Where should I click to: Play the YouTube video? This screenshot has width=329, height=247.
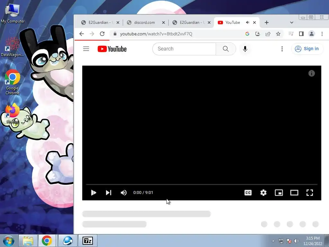click(93, 193)
